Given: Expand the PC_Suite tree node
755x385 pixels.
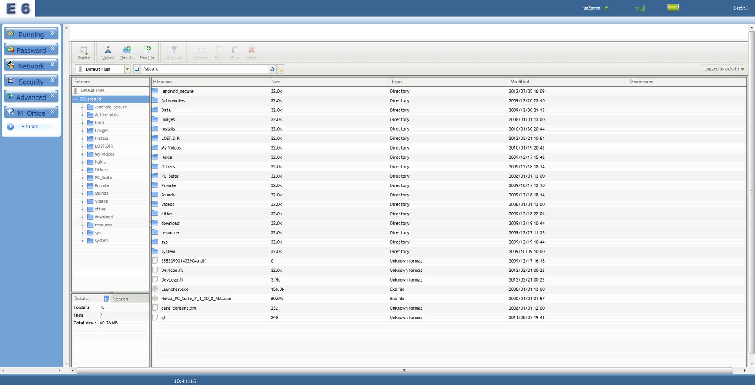Looking at the screenshot, I should pos(82,178).
